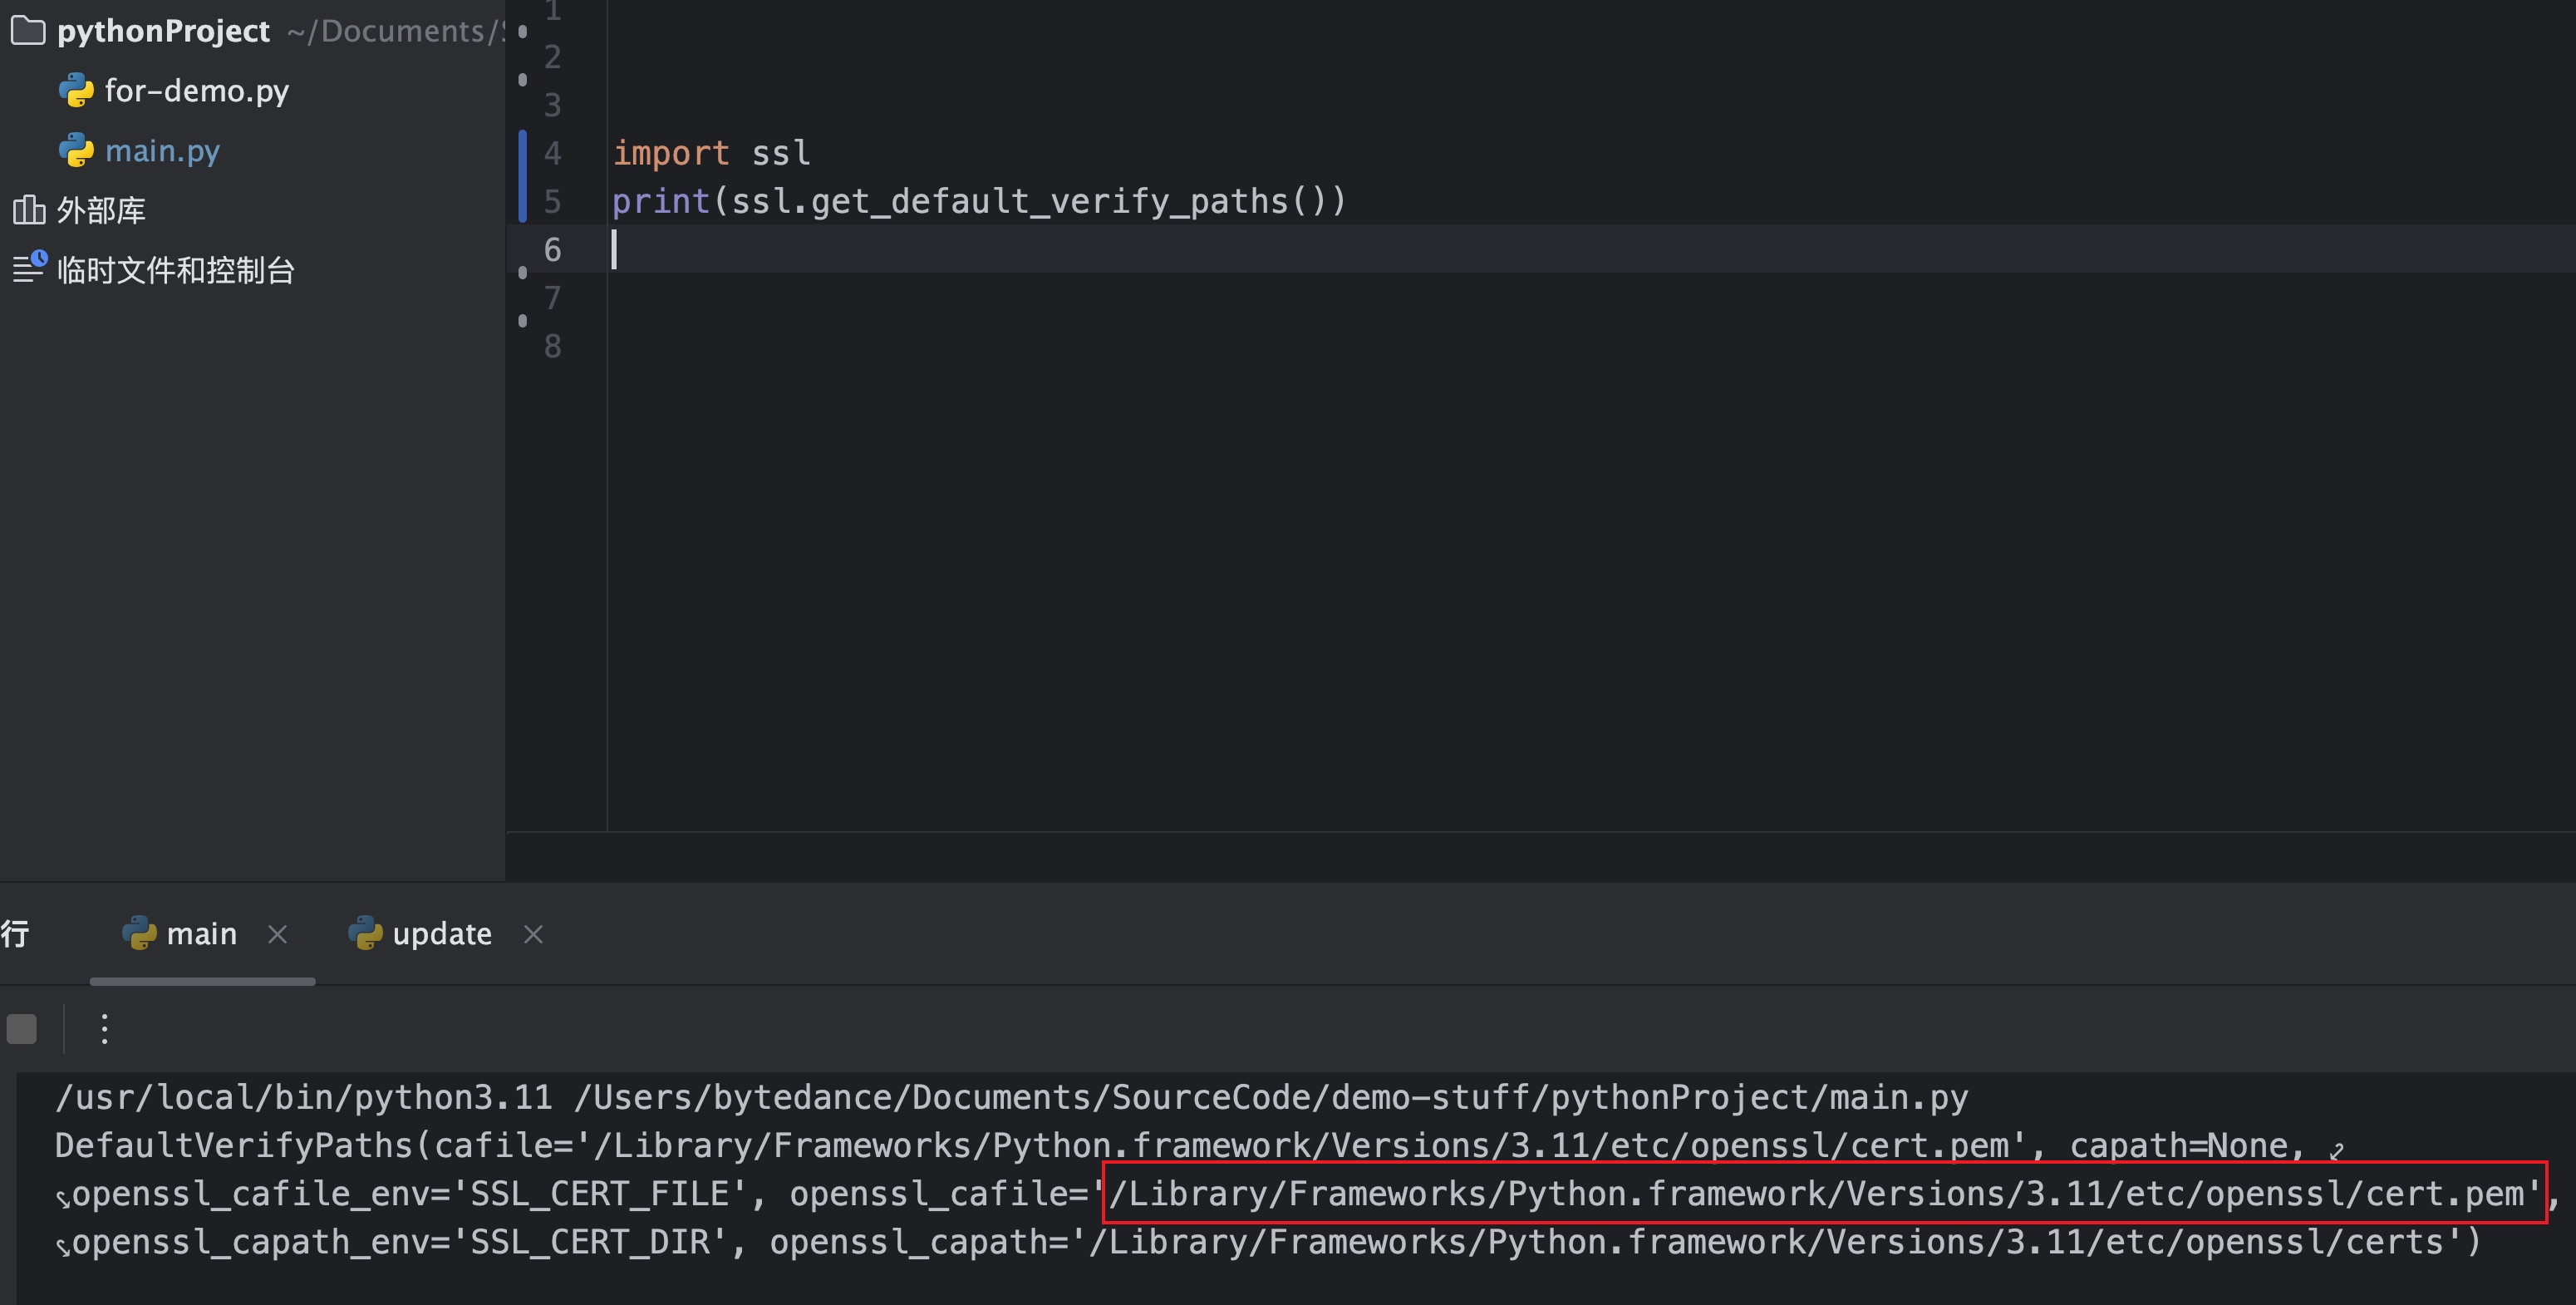Click the 行 run tool window label

coord(15,933)
